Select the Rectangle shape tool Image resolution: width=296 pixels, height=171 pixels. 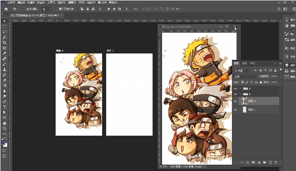5,117
